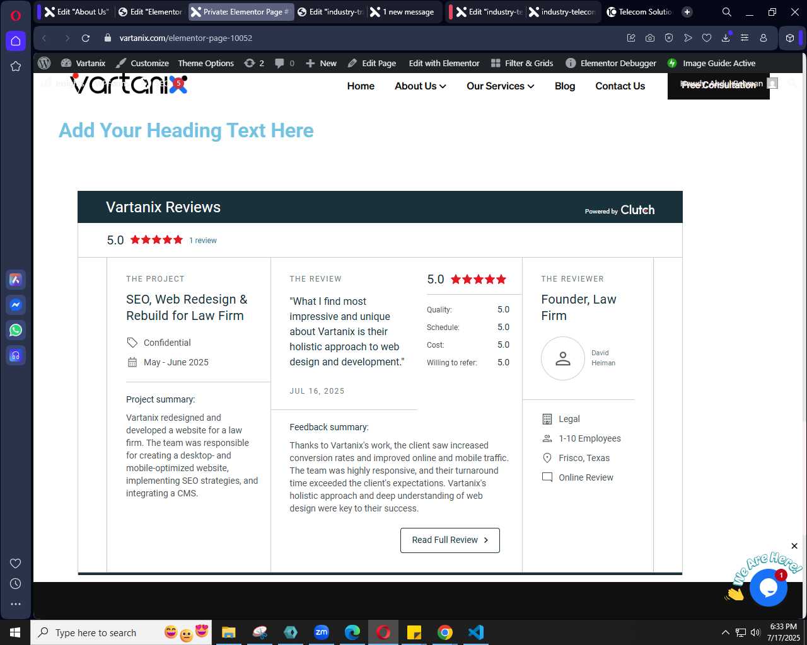Switch to 1 new message tab

403,12
